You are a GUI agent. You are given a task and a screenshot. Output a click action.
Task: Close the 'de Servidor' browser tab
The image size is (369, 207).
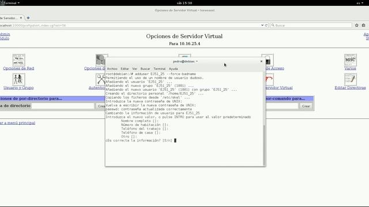(21, 18)
